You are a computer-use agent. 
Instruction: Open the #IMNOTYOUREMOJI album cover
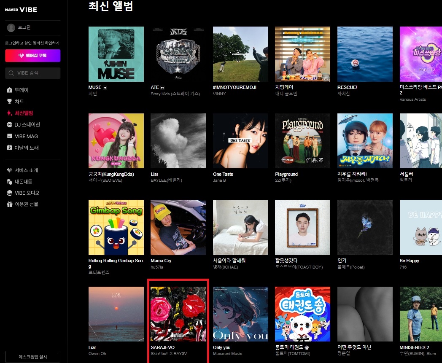coord(240,54)
